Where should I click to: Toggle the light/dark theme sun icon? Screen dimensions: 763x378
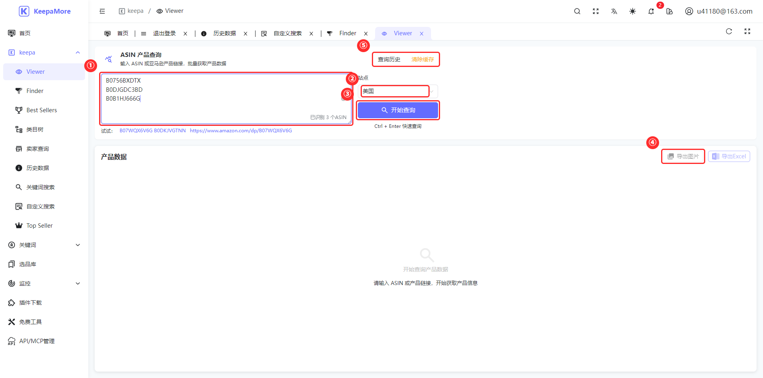pyautogui.click(x=632, y=11)
